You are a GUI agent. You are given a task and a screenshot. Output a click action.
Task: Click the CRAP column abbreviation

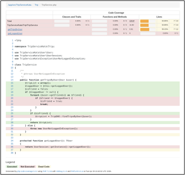coord(132,21)
